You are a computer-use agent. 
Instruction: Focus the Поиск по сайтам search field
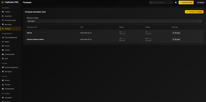(161, 3)
